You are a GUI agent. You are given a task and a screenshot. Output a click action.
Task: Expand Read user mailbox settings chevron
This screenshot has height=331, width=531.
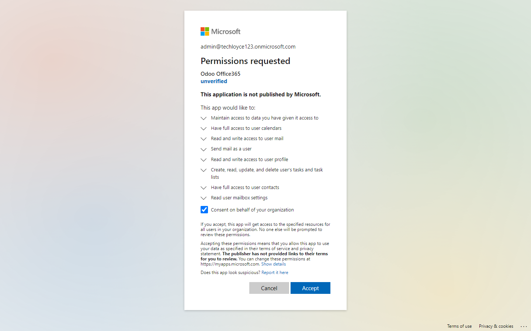tap(204, 198)
